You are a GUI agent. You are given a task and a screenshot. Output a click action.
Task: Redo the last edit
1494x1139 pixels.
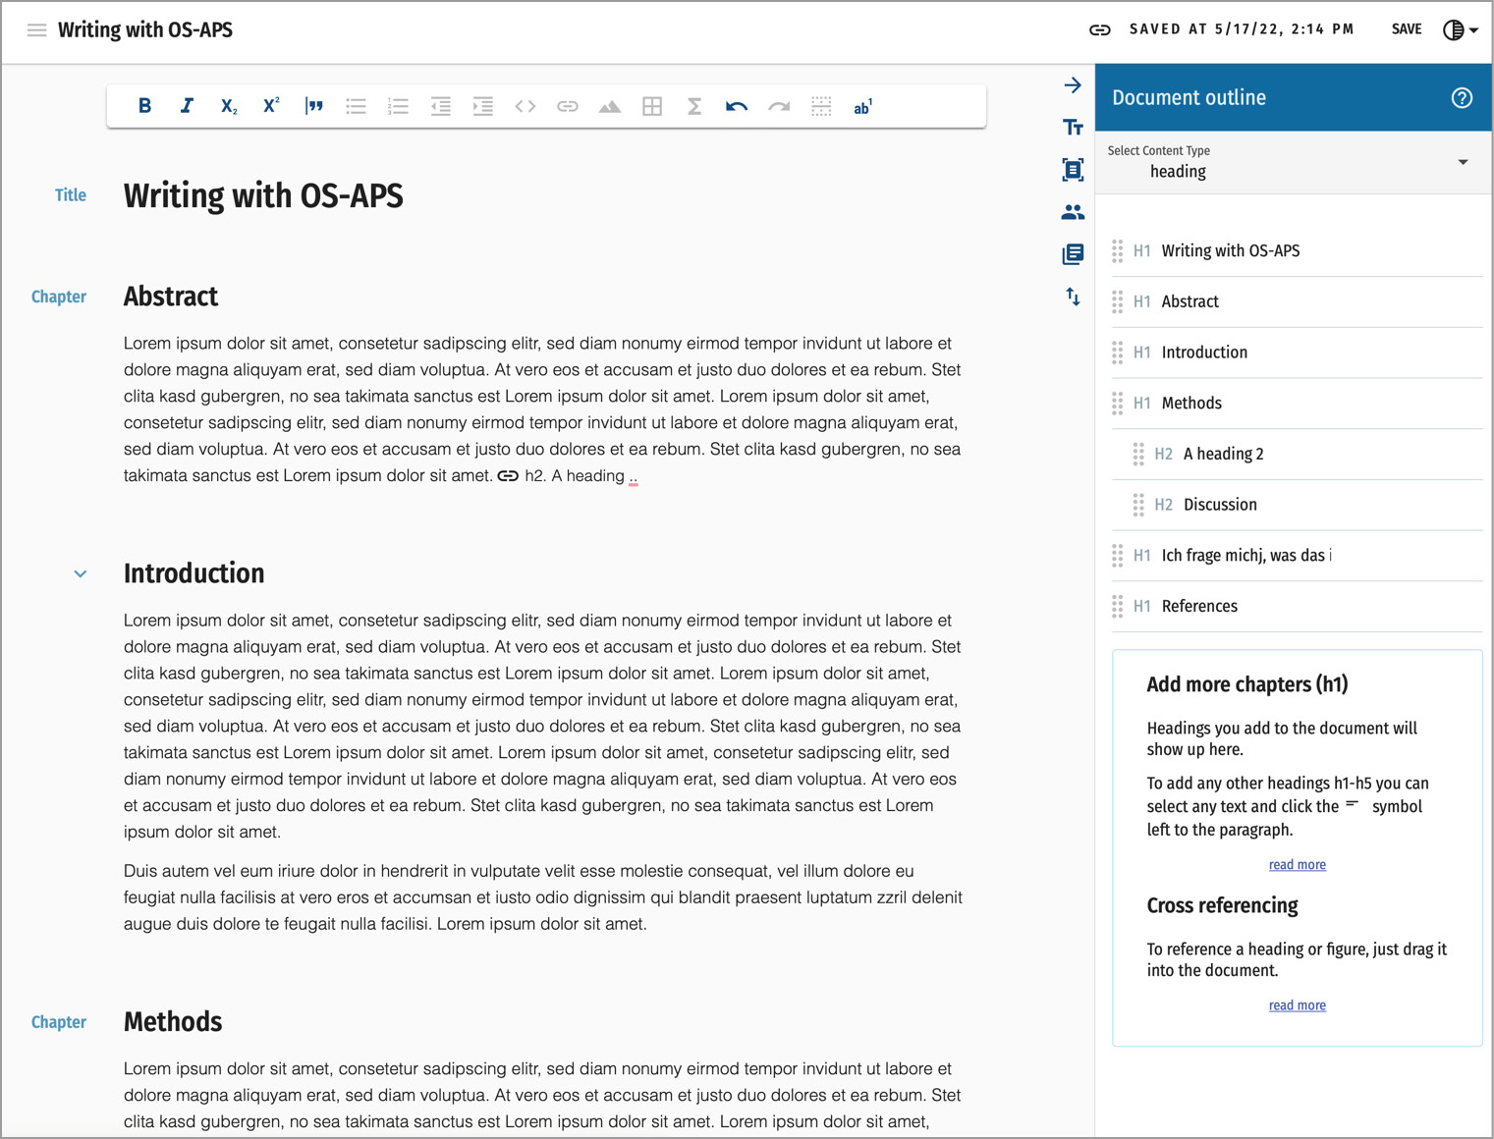(x=779, y=106)
